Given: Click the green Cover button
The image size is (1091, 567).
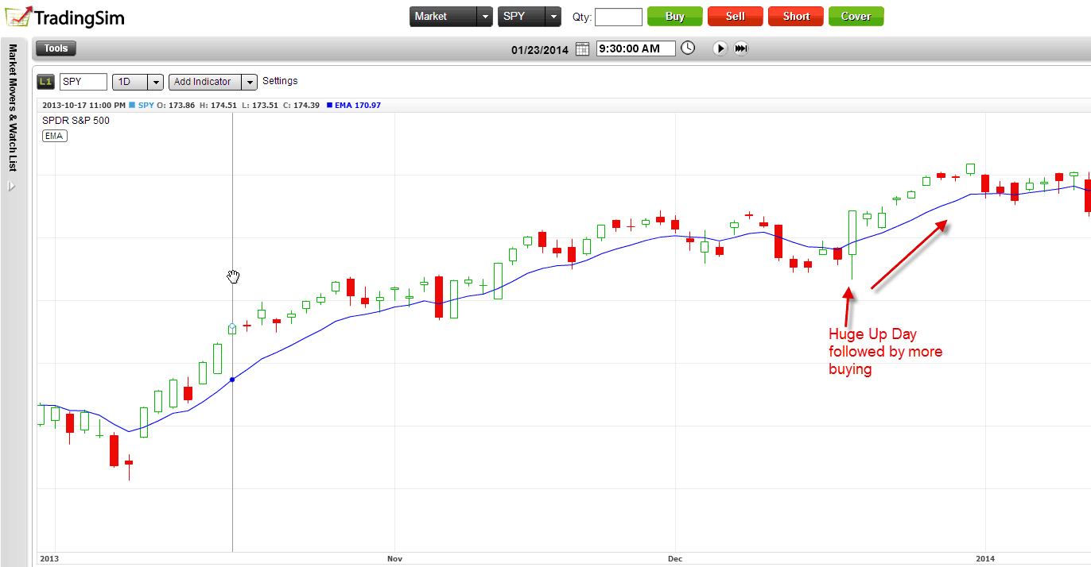Looking at the screenshot, I should (x=856, y=17).
